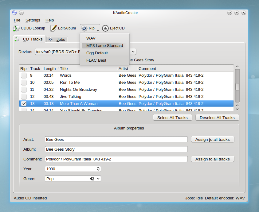Click the KAudioCreator title bar app icon
Image resolution: width=259 pixels, height=212 pixels.
tap(14, 13)
